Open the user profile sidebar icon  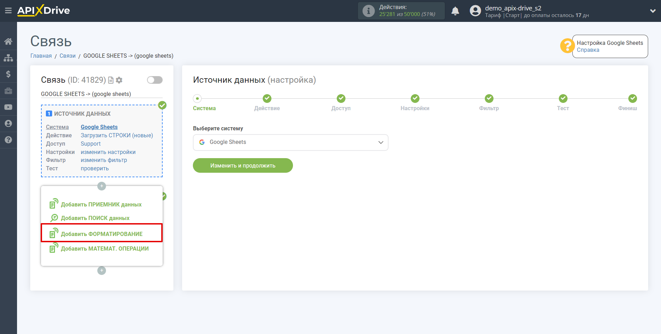coord(8,123)
